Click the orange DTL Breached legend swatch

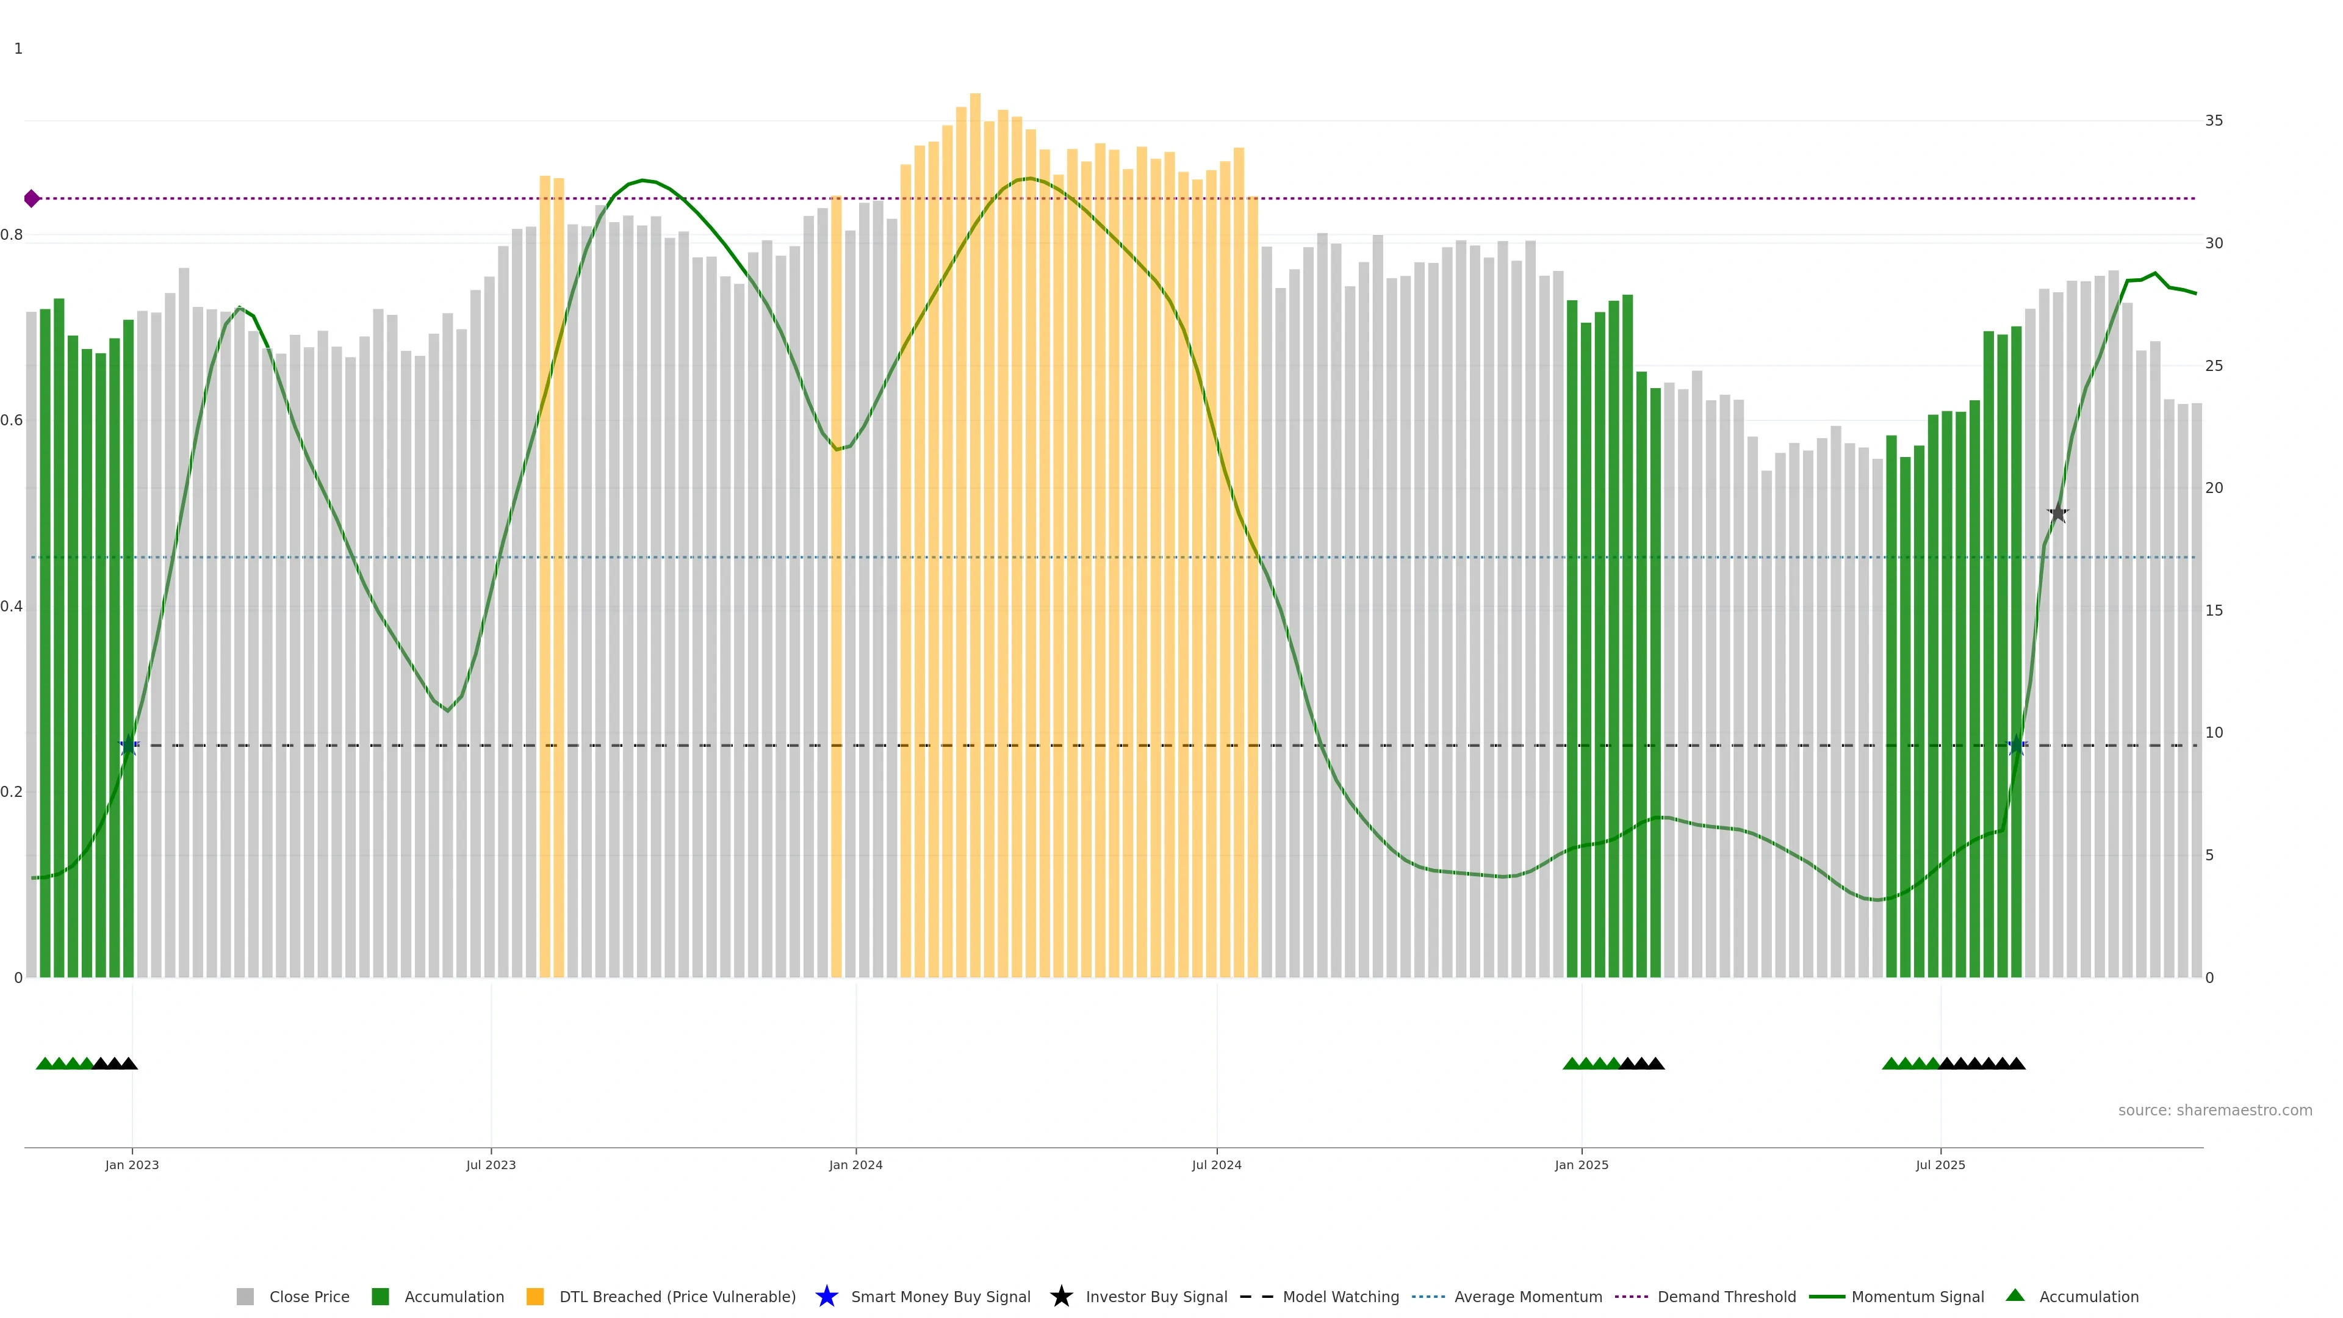point(535,1296)
